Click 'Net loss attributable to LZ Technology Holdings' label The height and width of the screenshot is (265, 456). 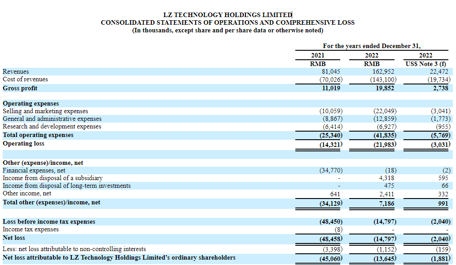[119, 258]
